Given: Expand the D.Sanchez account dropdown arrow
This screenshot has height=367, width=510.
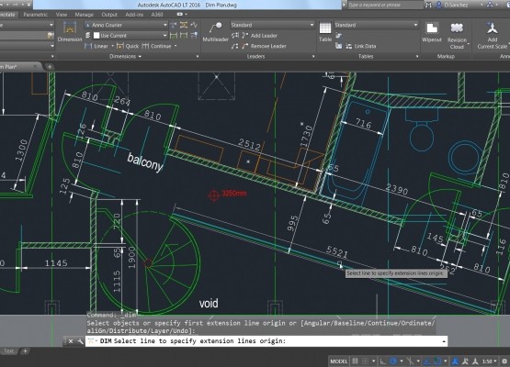Looking at the screenshot, I should pyautogui.click(x=482, y=5).
